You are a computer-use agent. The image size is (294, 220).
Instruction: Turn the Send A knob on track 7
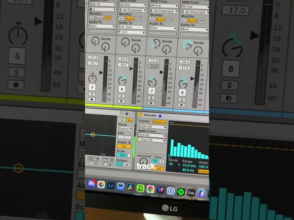[x=156, y=44]
